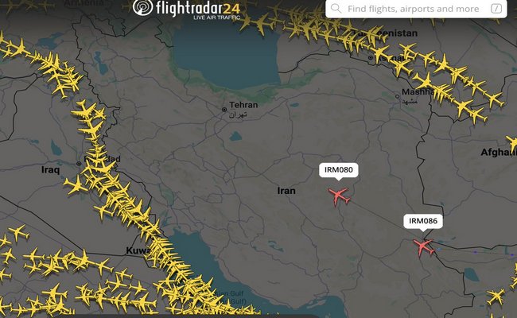Click the Baghdad city marker dot
Image resolution: width=517 pixels, height=318 pixels.
click(x=79, y=164)
